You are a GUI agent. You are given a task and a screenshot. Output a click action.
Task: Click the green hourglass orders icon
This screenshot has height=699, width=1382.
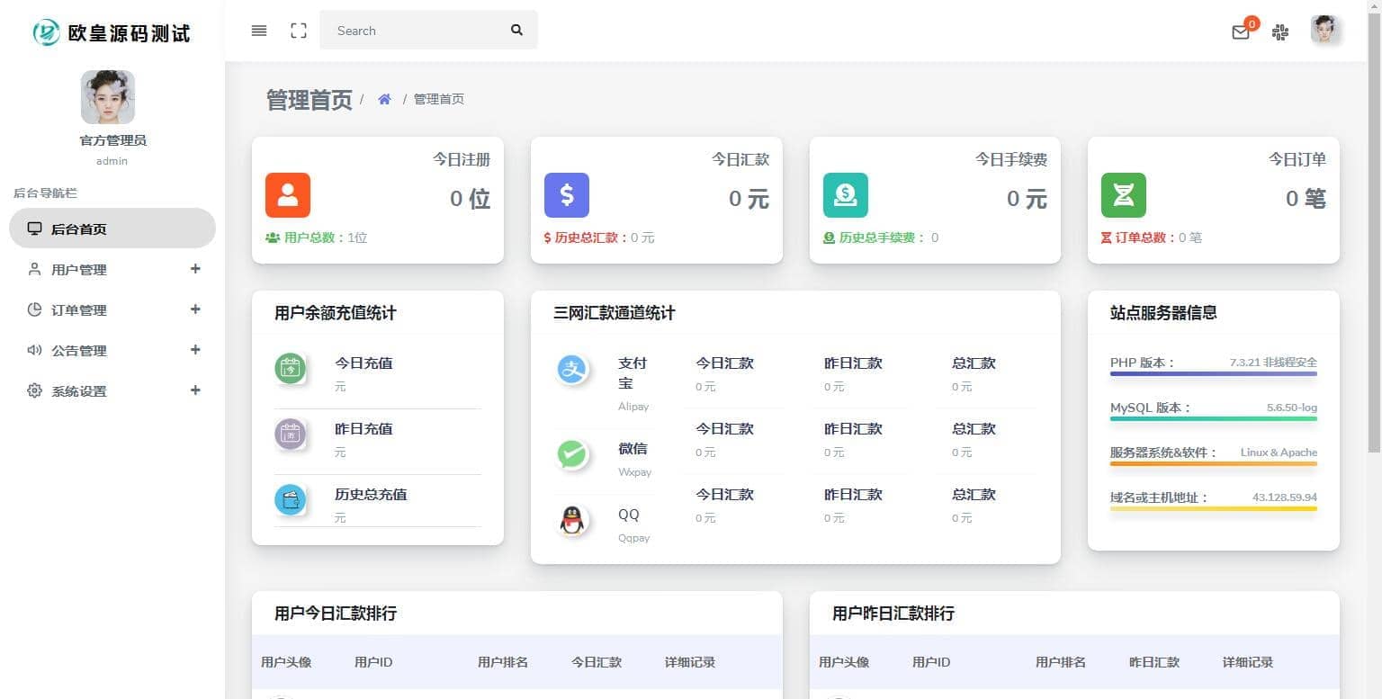[x=1124, y=195]
